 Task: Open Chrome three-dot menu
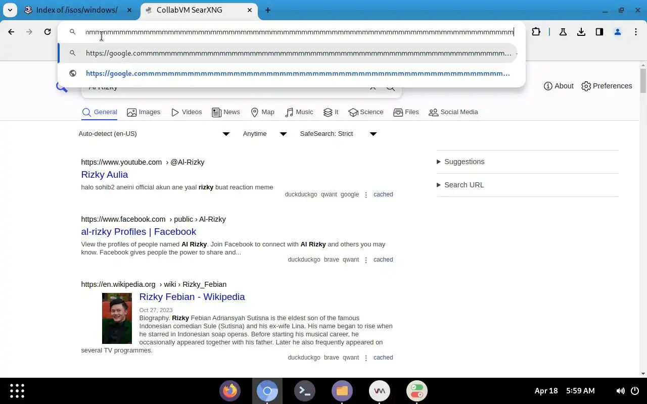[636, 32]
